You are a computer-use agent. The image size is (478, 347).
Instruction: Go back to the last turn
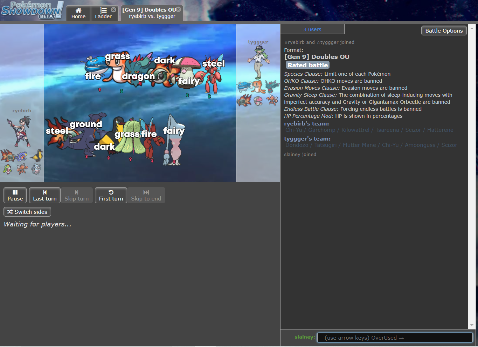(x=45, y=195)
